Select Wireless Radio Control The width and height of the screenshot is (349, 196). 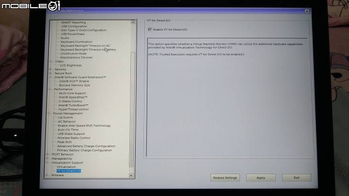point(74,138)
